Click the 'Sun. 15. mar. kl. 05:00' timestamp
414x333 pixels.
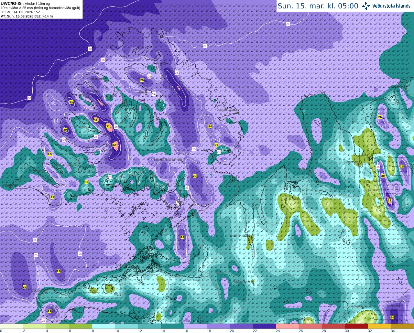(x=318, y=6)
